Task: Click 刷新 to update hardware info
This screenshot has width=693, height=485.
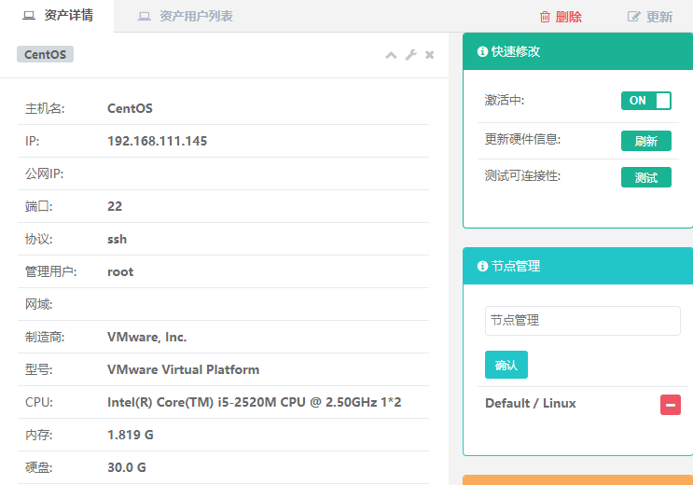Action: click(x=646, y=141)
